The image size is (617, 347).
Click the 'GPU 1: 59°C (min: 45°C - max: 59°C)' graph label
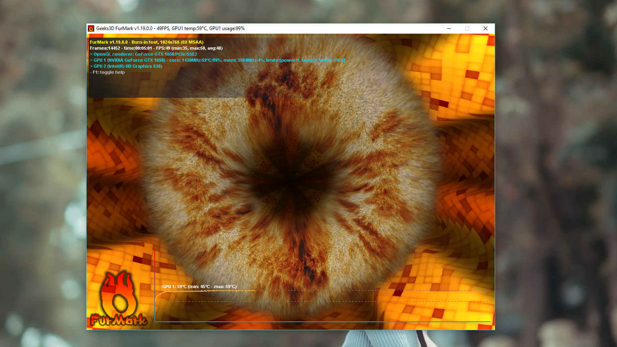click(199, 286)
